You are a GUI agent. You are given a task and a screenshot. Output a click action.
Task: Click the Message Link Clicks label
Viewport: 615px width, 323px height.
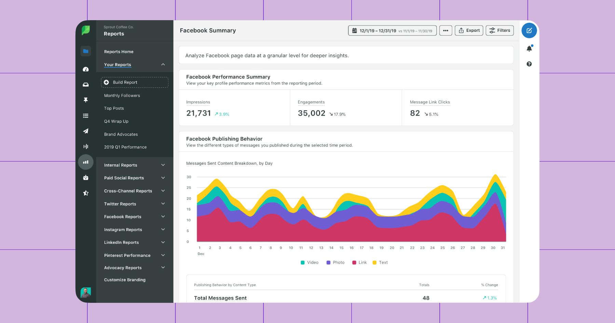(x=430, y=102)
